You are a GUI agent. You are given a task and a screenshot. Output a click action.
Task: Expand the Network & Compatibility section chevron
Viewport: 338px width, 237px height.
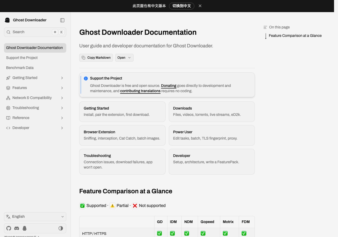coord(62,98)
